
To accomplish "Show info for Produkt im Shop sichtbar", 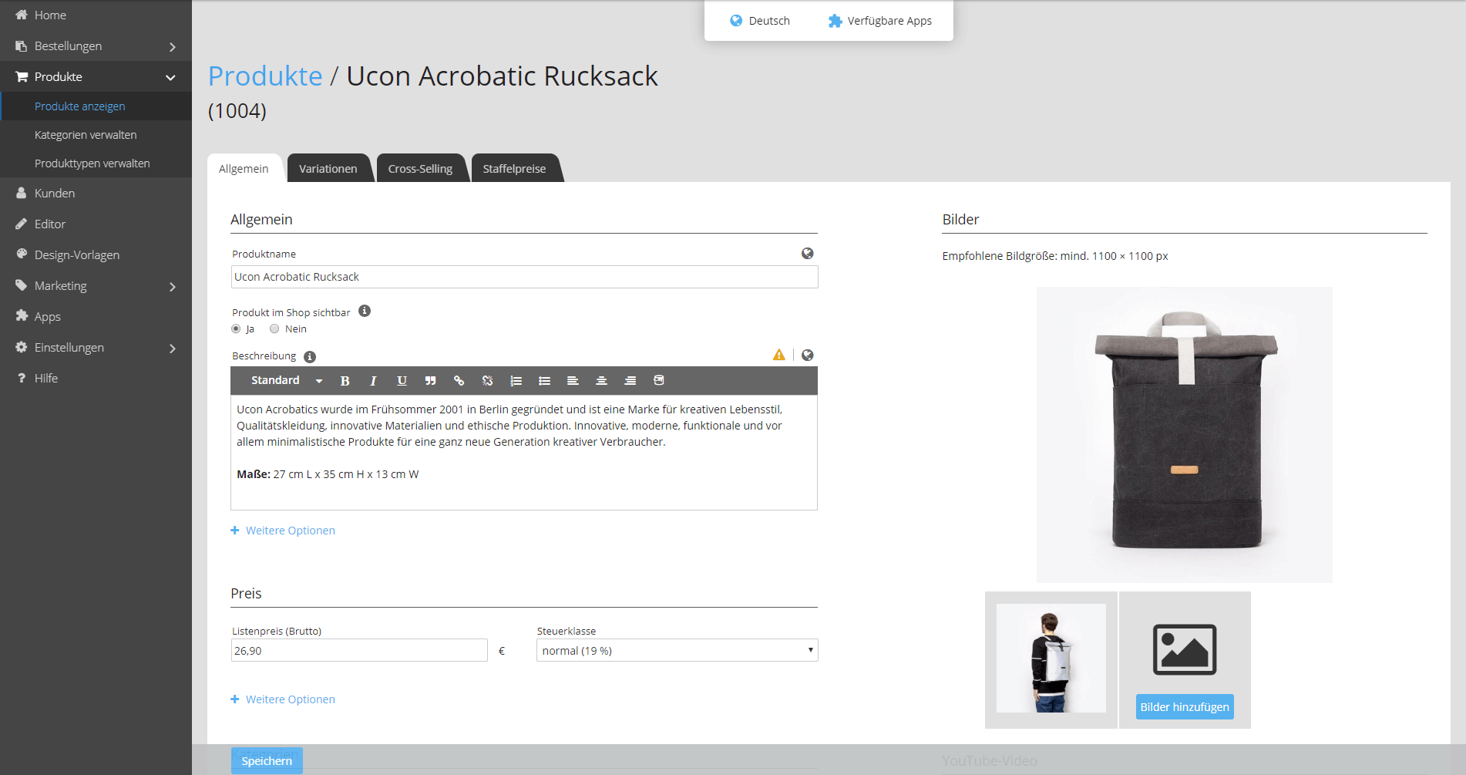I will 365,311.
